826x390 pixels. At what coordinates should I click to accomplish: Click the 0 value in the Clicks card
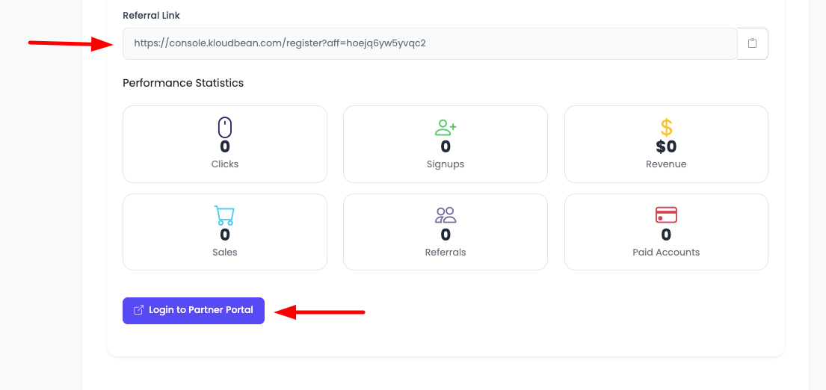225,146
